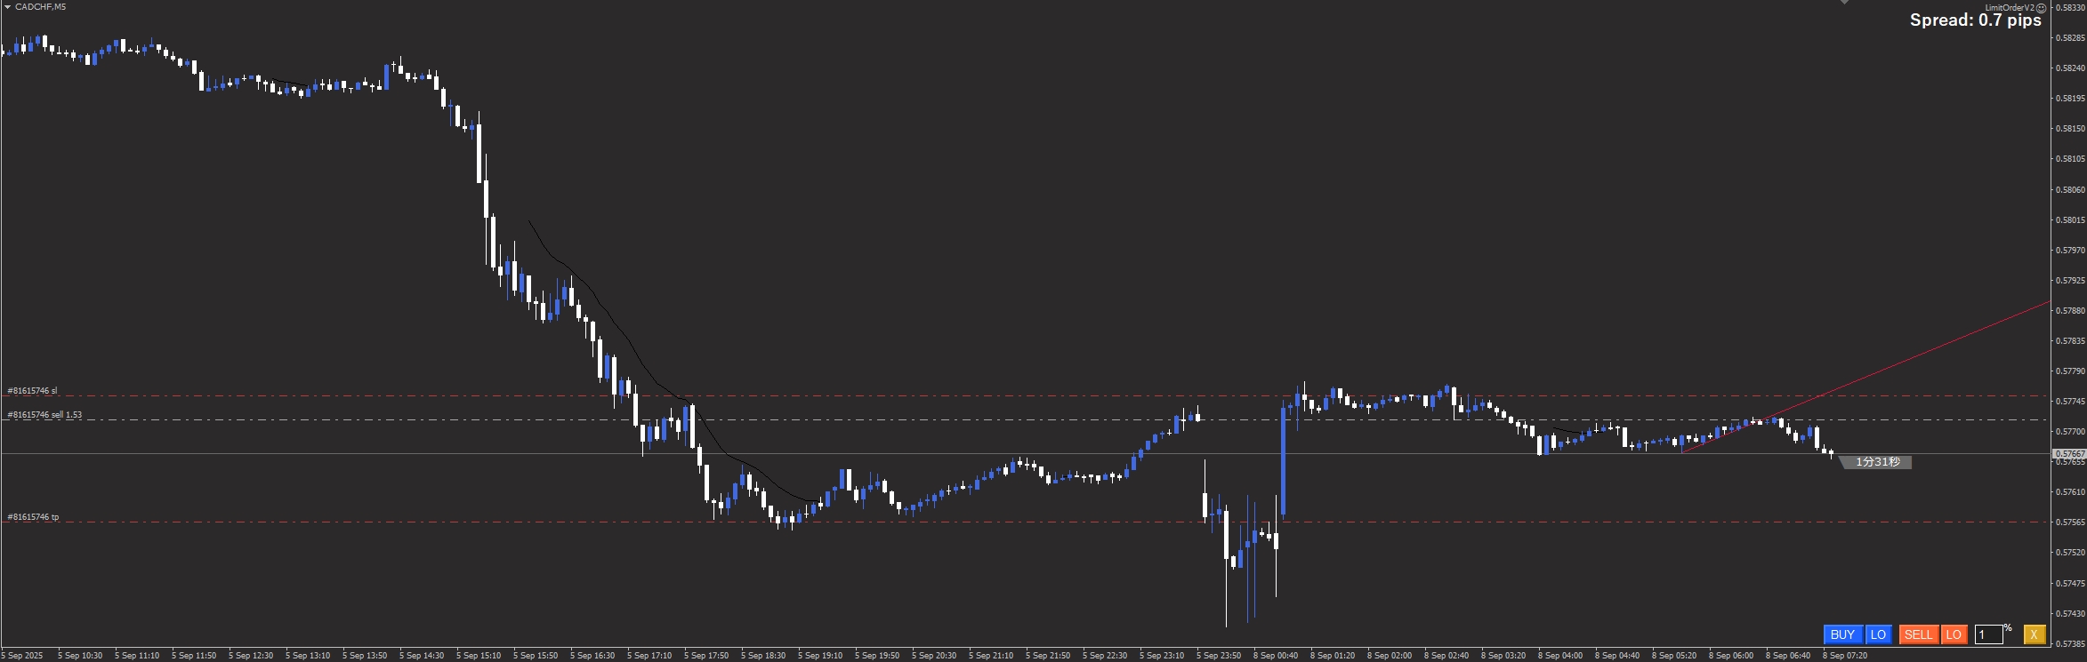Click the 0.58330 level on price scale
2087x662 pixels.
pos(2073,7)
